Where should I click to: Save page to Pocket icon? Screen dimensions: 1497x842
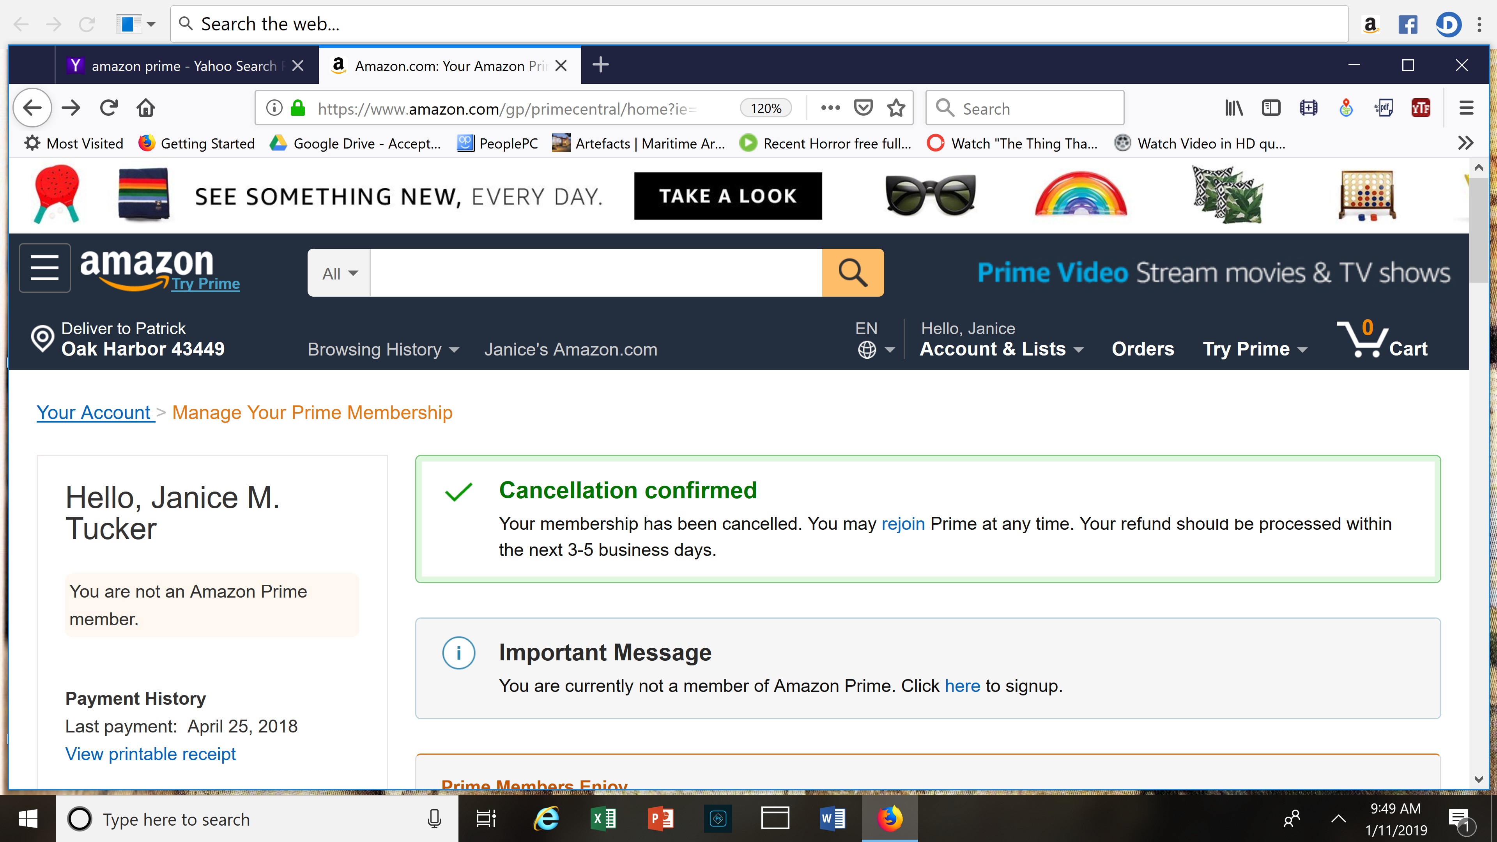(x=863, y=108)
